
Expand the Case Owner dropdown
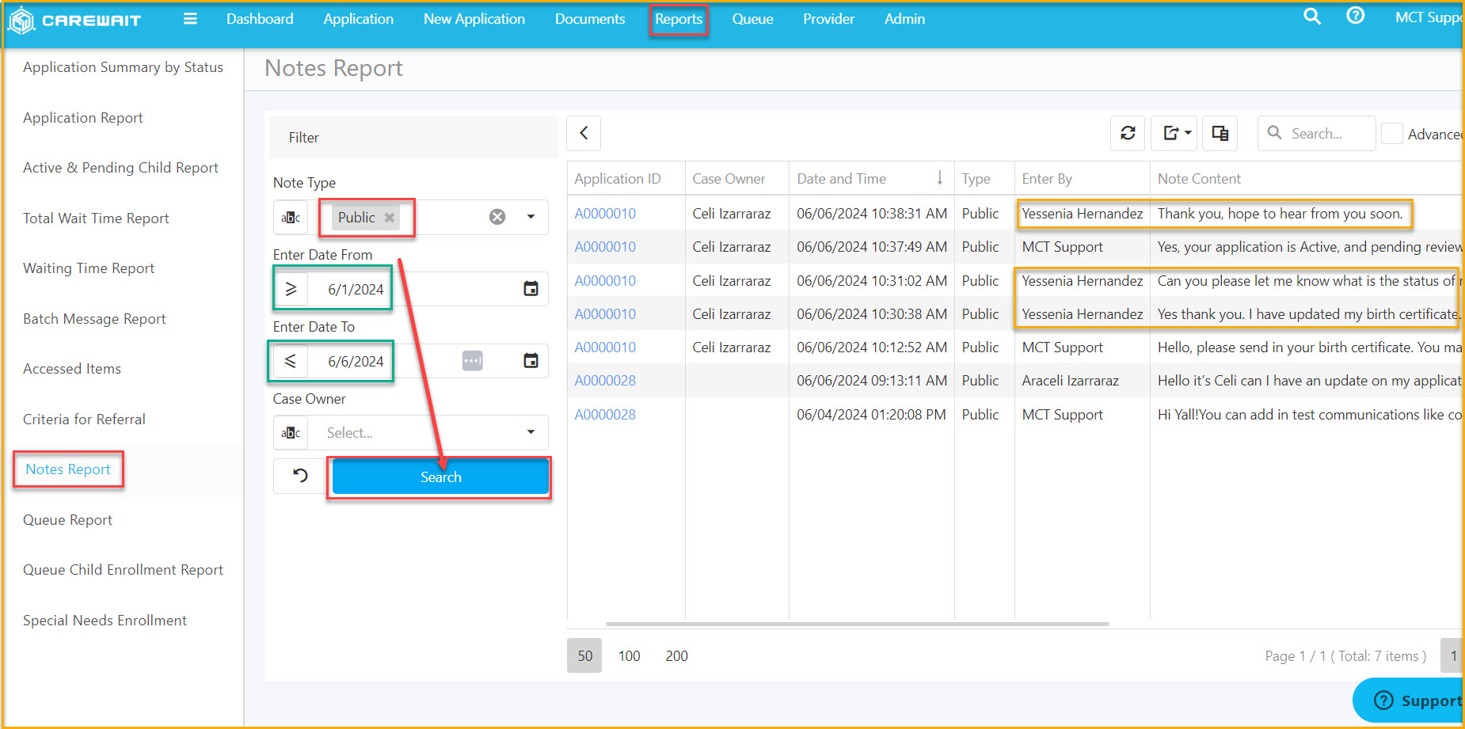click(531, 432)
